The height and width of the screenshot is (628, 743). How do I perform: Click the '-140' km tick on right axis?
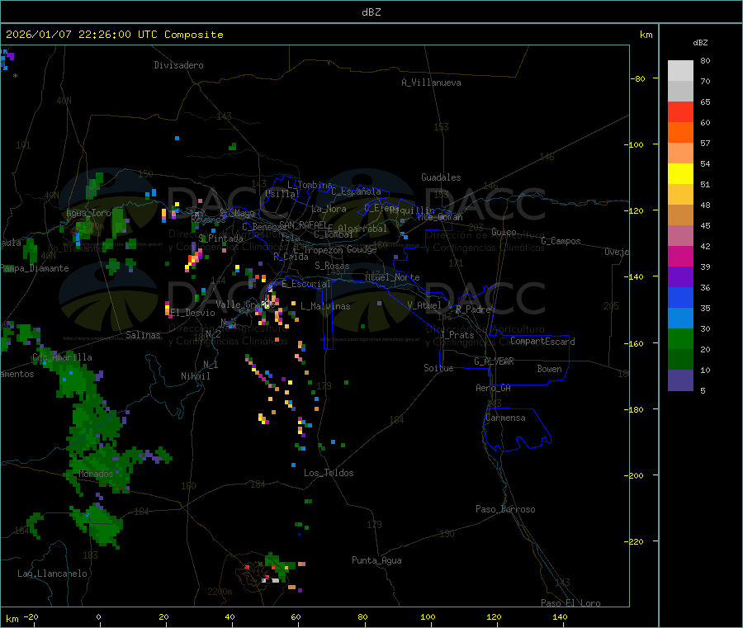coord(636,276)
